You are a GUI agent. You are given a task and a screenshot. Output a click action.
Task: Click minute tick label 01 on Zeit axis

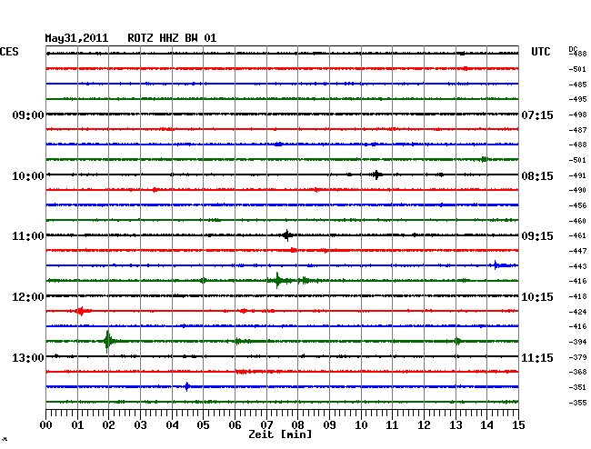77,424
